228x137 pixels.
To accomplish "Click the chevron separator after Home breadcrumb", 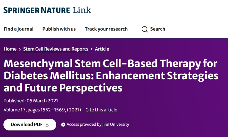I will click(x=20, y=49).
